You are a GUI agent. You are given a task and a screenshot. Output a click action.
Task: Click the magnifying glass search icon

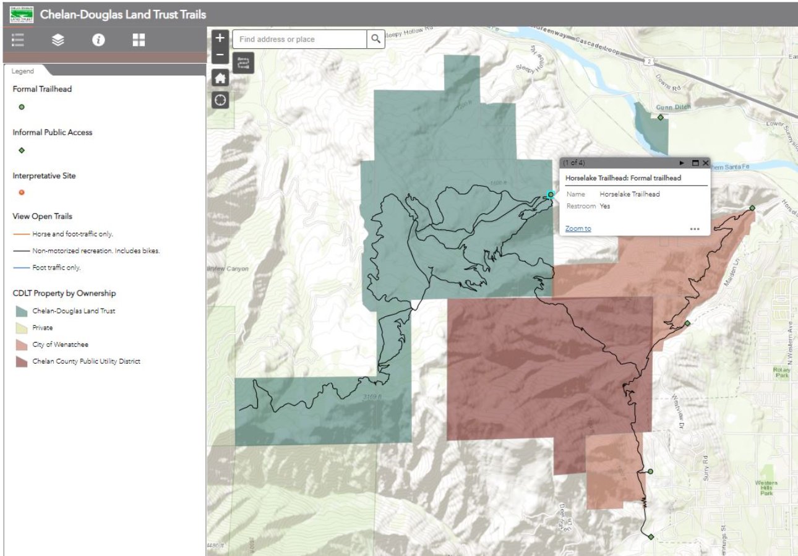tap(375, 39)
